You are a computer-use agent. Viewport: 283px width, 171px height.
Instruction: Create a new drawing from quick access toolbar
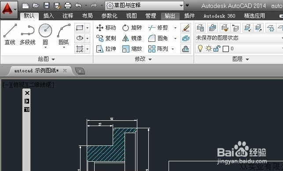[26, 6]
